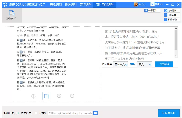Image resolution: width=182 pixels, height=118 pixels.
Task: Click scrollbar down arrow in recognized text
Action: [176, 56]
